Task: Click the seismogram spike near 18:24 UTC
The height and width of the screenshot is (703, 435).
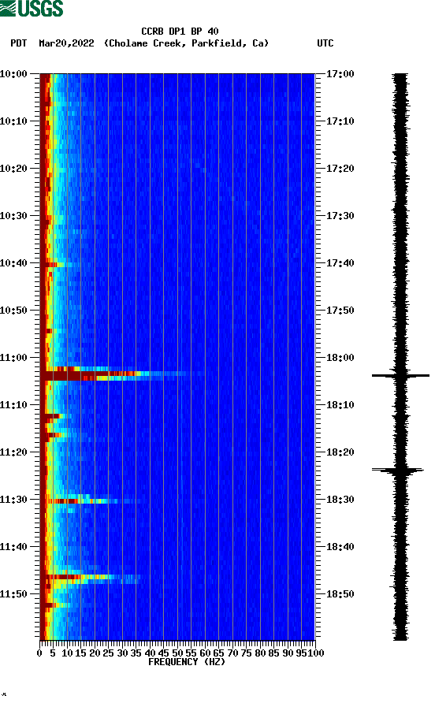Action: (x=398, y=470)
